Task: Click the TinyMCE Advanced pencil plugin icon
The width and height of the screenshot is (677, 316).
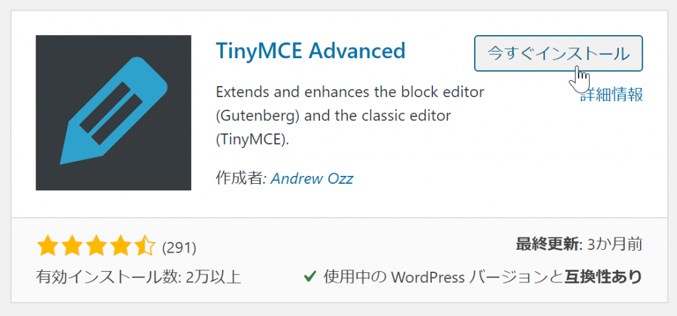Action: [x=113, y=112]
